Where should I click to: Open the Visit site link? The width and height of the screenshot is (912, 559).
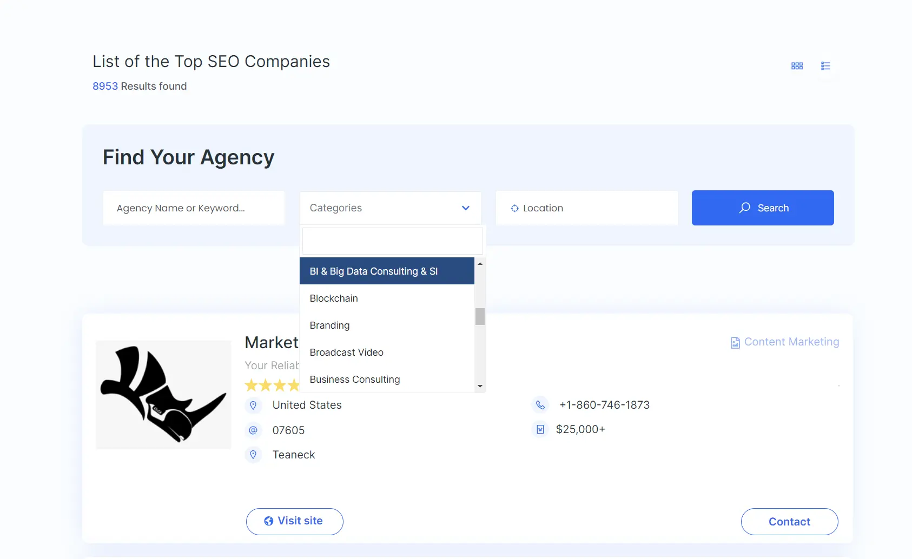pos(295,522)
